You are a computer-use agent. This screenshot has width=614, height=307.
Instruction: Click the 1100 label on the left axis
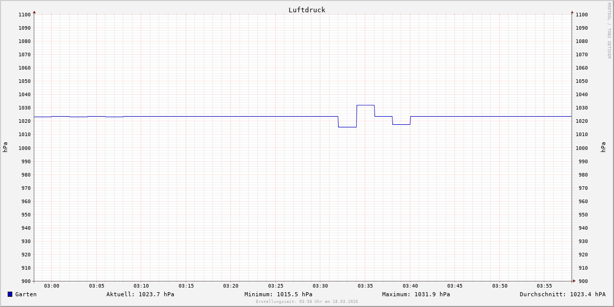click(25, 14)
